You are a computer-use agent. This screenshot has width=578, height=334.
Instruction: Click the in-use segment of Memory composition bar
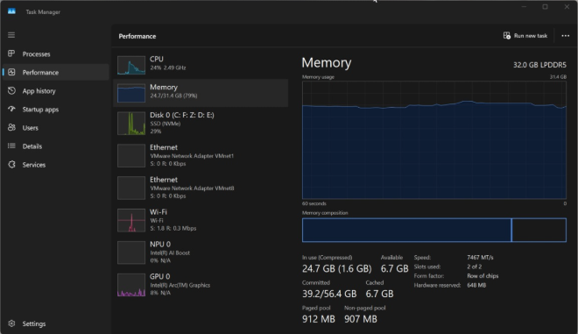pyautogui.click(x=406, y=230)
